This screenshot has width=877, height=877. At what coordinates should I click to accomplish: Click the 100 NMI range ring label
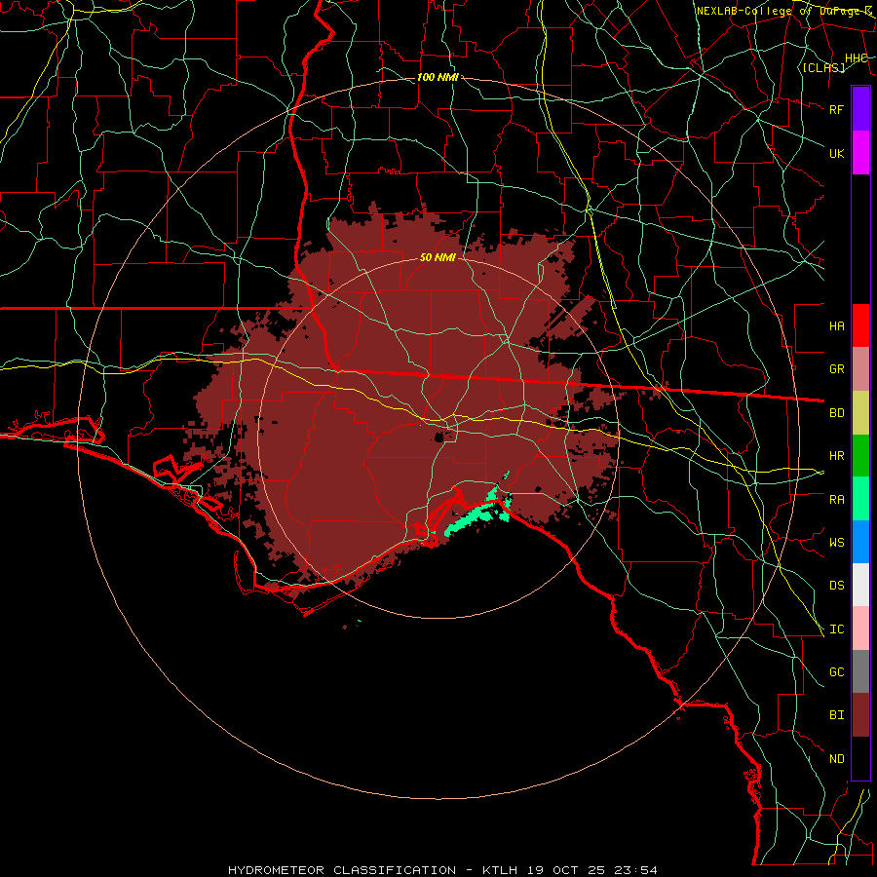pos(438,77)
